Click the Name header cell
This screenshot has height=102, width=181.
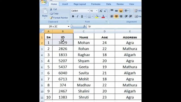pyautogui.click(x=84, y=36)
